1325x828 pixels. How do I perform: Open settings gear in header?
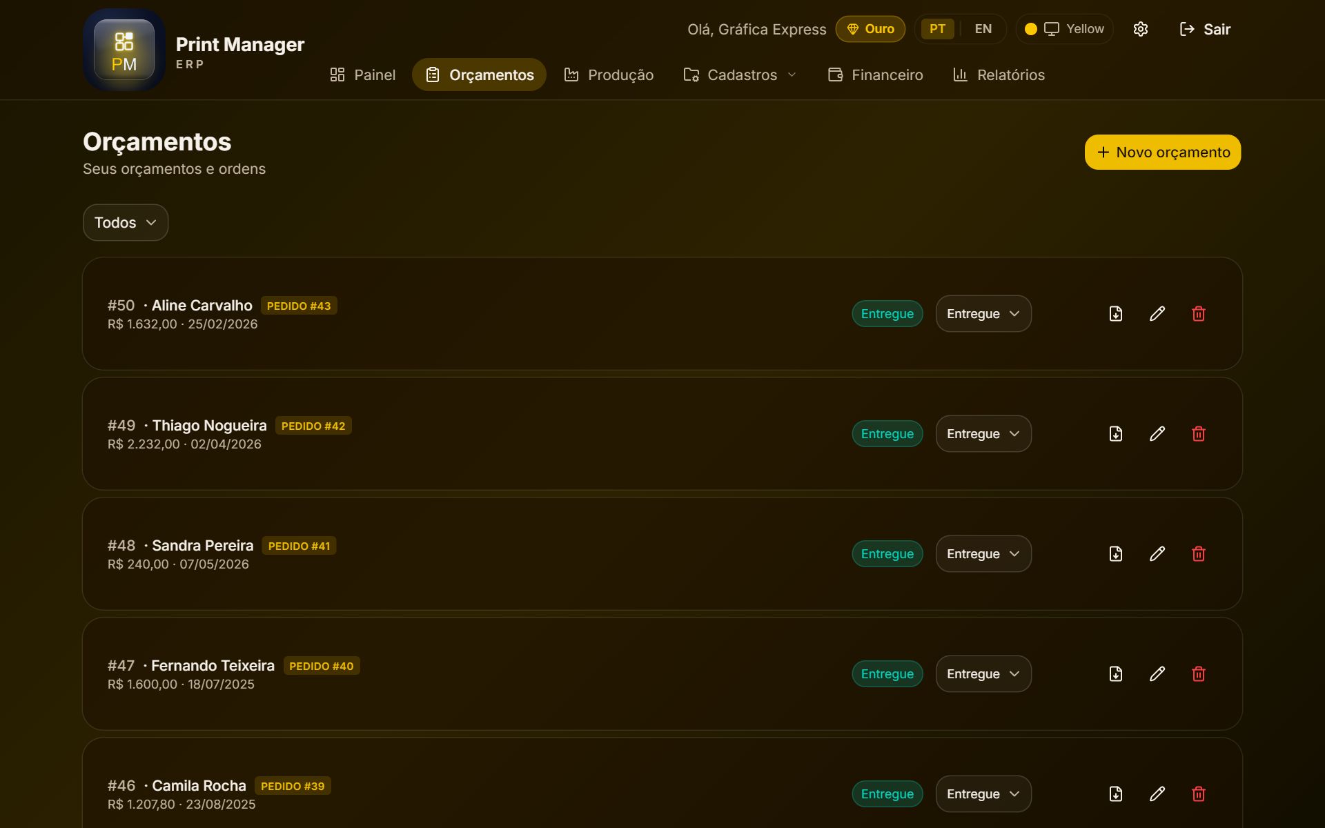click(x=1141, y=29)
